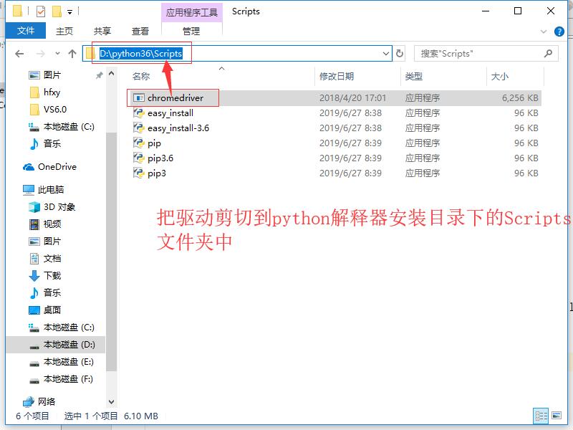
Task: Open 下载 folder in sidebar
Action: (x=45, y=275)
